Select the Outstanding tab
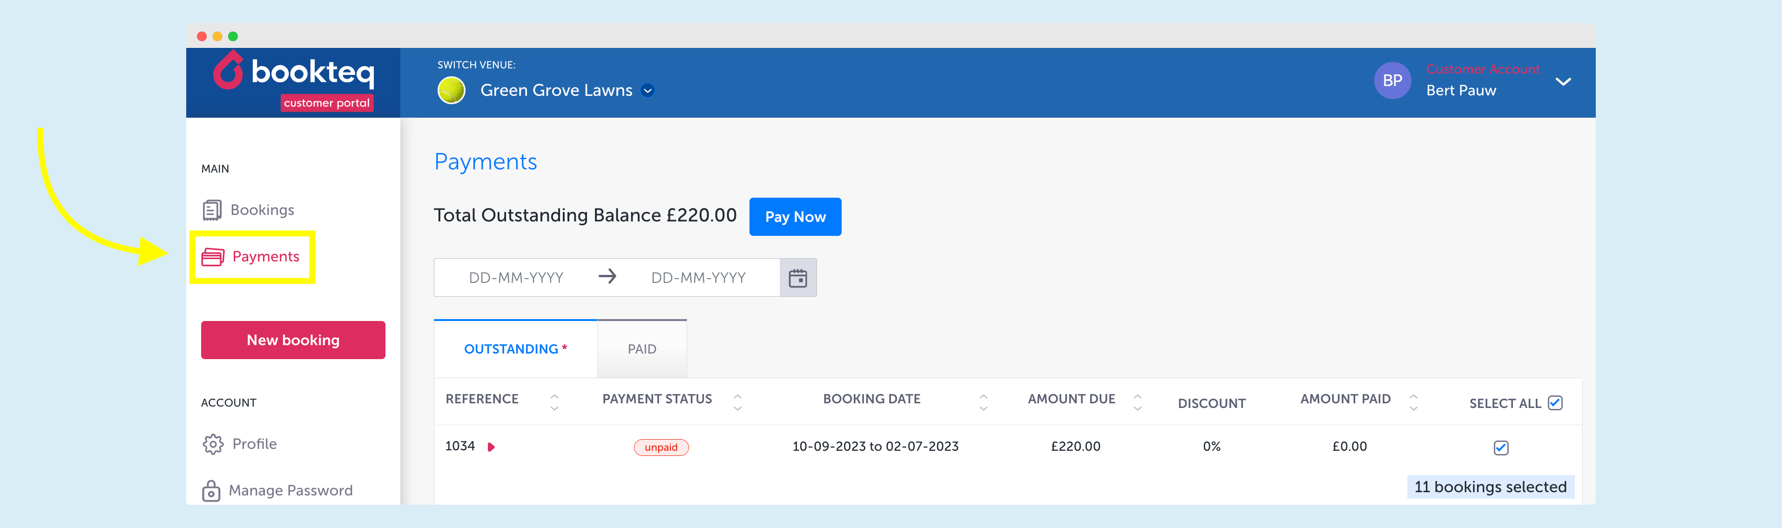The height and width of the screenshot is (528, 1782). pyautogui.click(x=515, y=349)
